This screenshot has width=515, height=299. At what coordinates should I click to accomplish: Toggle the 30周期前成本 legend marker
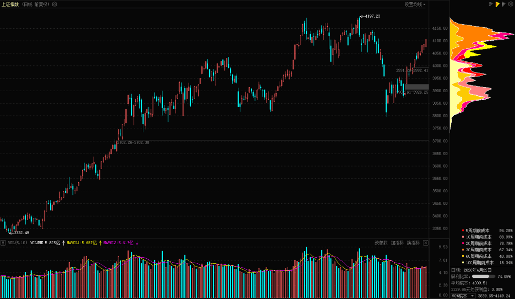(463, 250)
